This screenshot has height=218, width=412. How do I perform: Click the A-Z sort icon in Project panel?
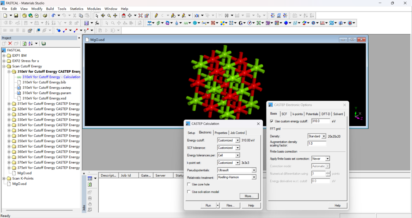(x=30, y=44)
